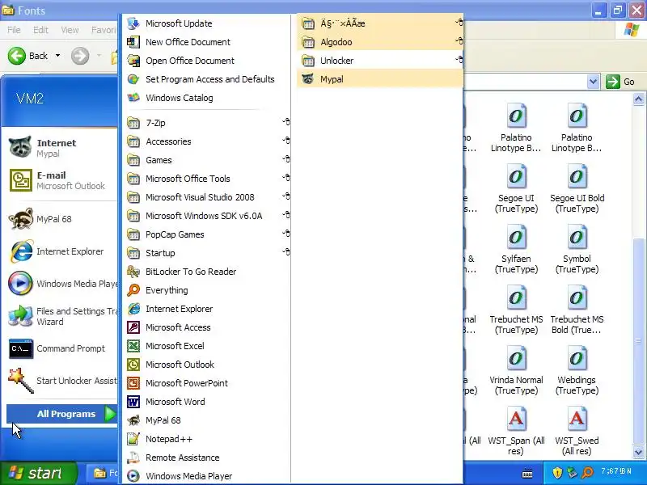
Task: Launch Notepad++
Action: 207,439
